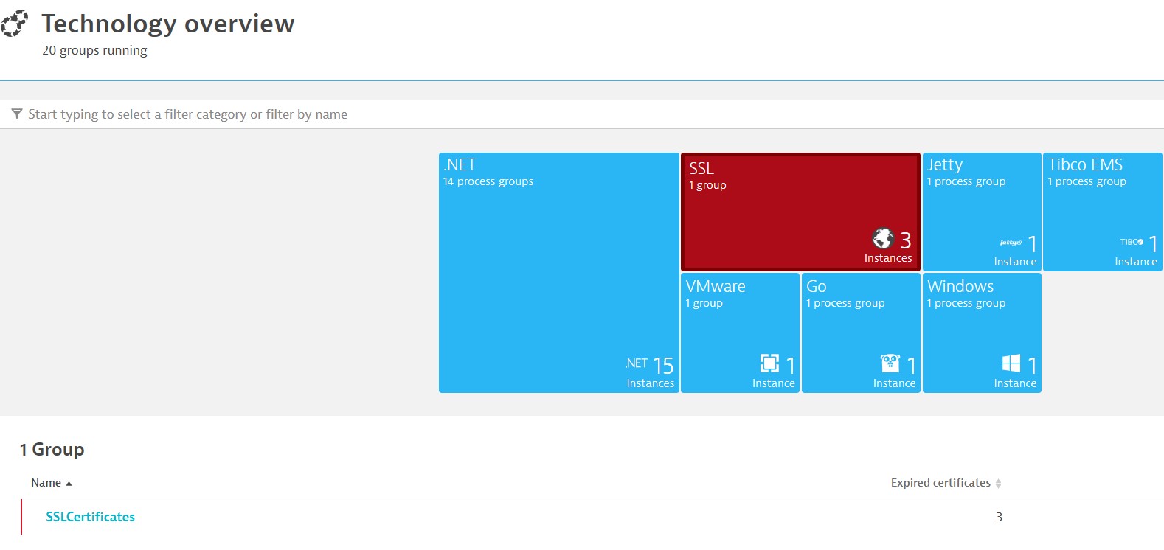Image resolution: width=1164 pixels, height=550 pixels.
Task: Click the TIBCO logo icon
Action: tap(1132, 242)
